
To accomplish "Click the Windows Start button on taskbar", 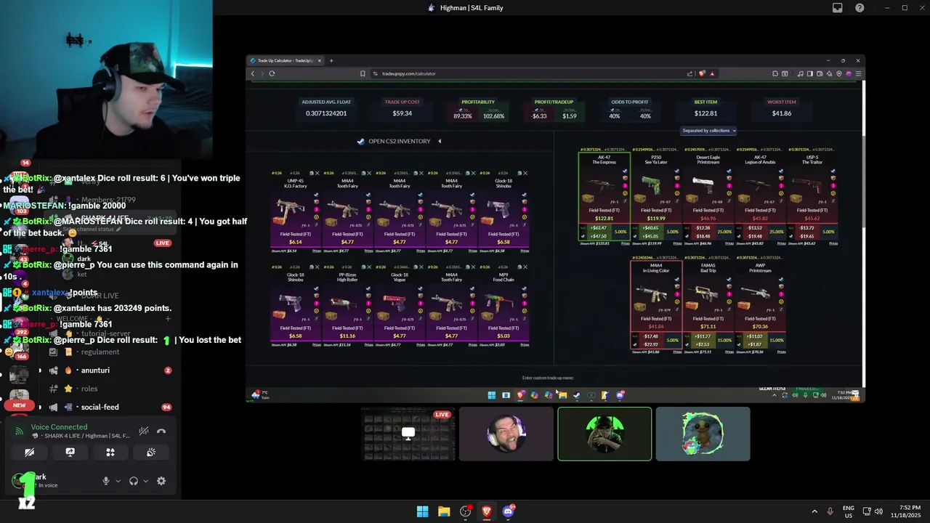I will point(422,511).
